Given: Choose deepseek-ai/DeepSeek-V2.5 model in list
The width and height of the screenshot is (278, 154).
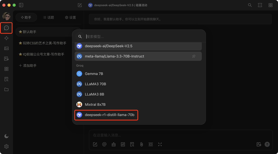Looking at the screenshot, I should (x=138, y=46).
